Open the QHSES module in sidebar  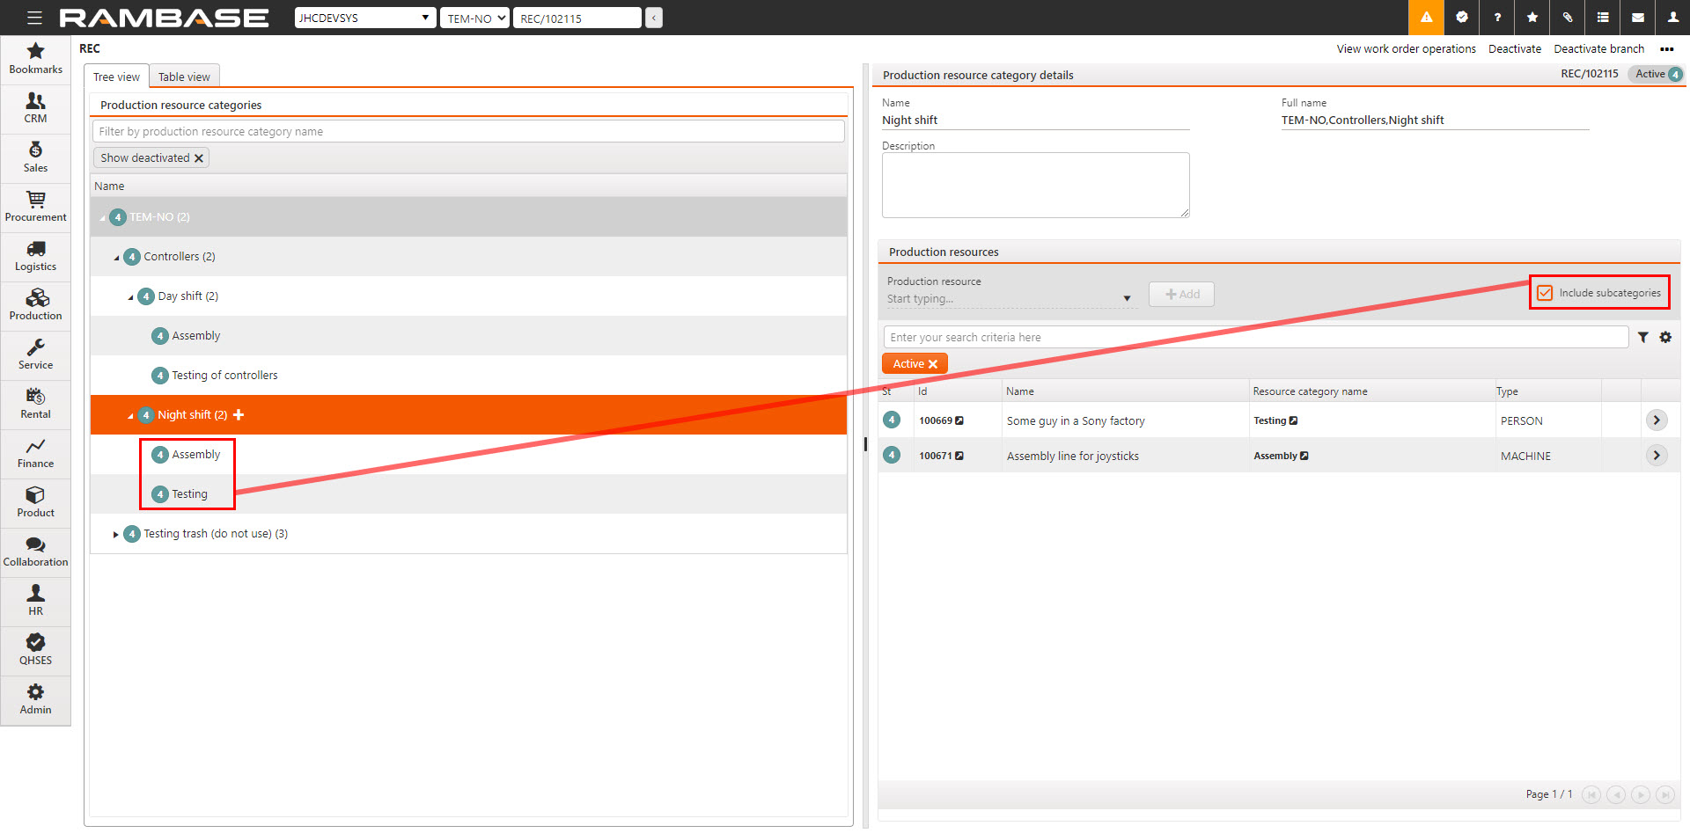click(x=35, y=648)
